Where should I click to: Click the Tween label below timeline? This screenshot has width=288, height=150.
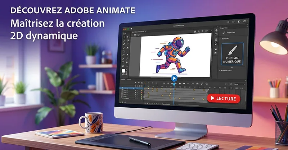pos(166,104)
